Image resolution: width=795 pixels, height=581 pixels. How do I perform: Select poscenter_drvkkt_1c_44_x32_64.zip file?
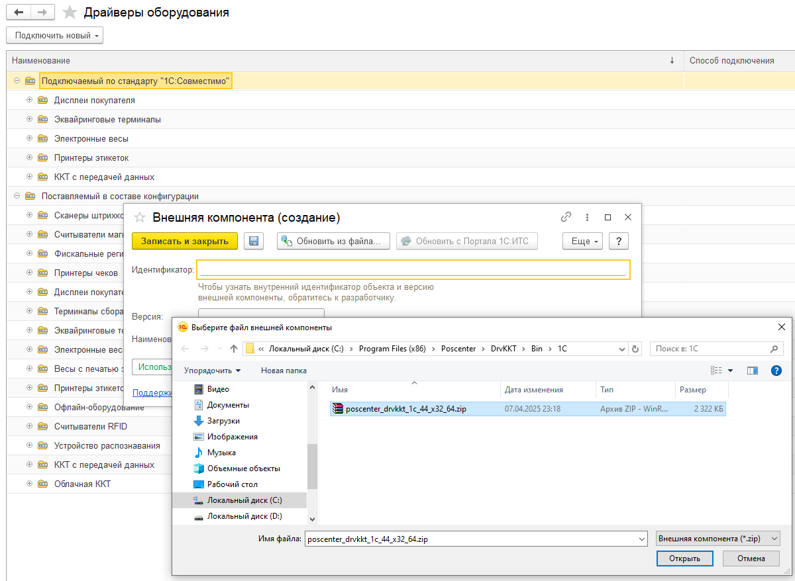point(405,409)
